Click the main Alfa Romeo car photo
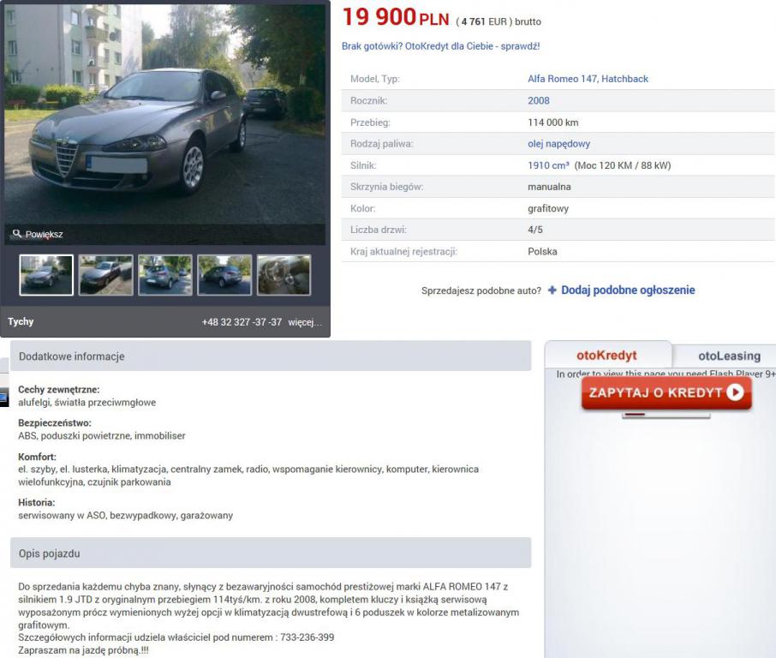Screen dimensions: 776x658 [x=164, y=114]
